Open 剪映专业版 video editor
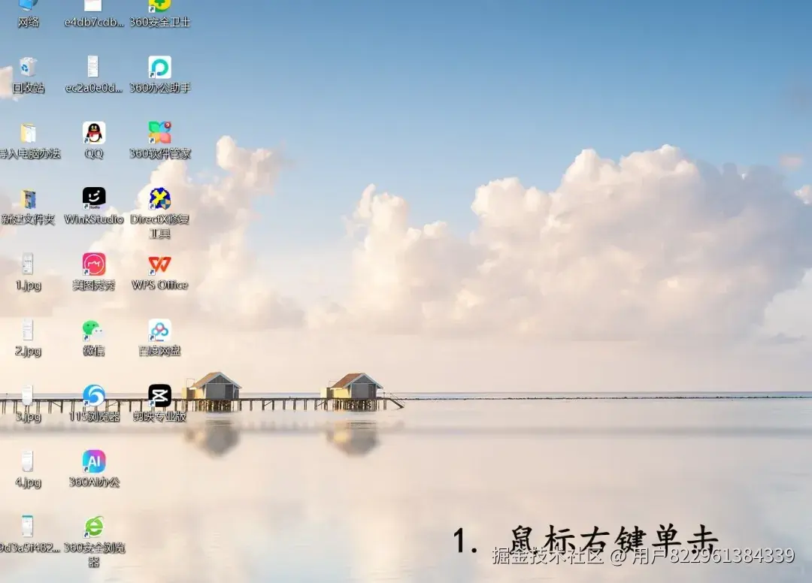This screenshot has width=812, height=583. 159,396
